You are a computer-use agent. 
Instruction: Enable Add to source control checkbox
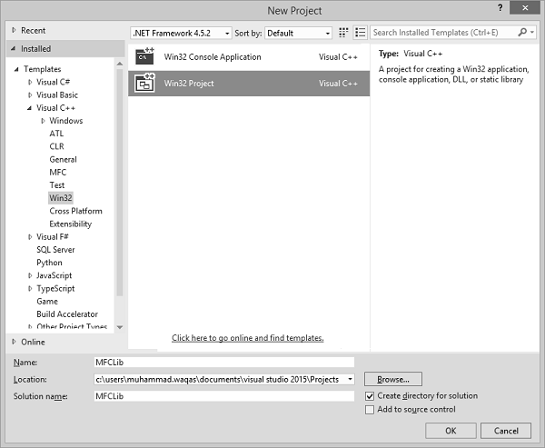tap(370, 410)
